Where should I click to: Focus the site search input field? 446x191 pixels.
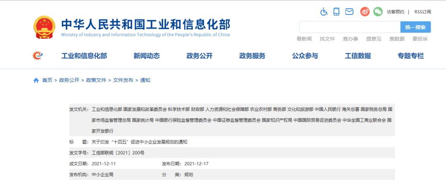click(350, 27)
